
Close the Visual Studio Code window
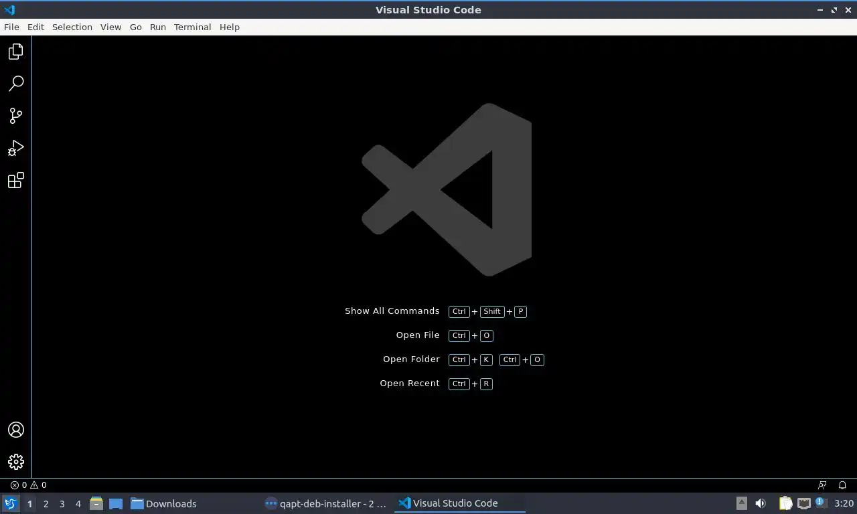pos(848,10)
